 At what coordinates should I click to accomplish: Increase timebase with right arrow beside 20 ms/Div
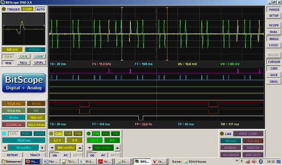point(42,148)
